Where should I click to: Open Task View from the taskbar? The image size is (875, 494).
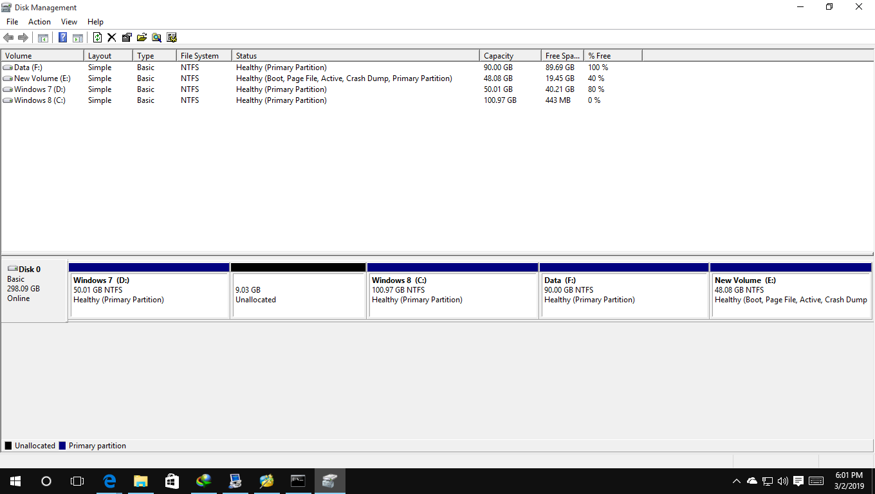coord(77,481)
